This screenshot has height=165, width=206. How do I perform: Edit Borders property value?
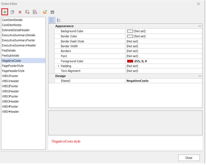click(164, 51)
